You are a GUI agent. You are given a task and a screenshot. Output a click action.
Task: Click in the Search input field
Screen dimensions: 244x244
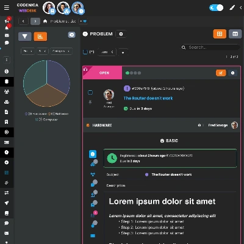point(210,48)
